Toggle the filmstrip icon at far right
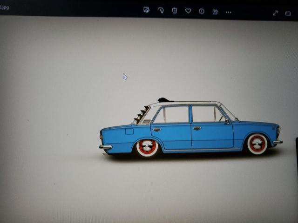 288,13
